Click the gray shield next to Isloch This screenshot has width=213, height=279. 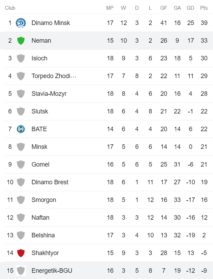21,58
